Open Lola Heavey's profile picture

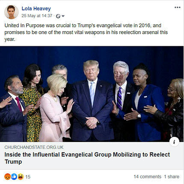(11, 12)
